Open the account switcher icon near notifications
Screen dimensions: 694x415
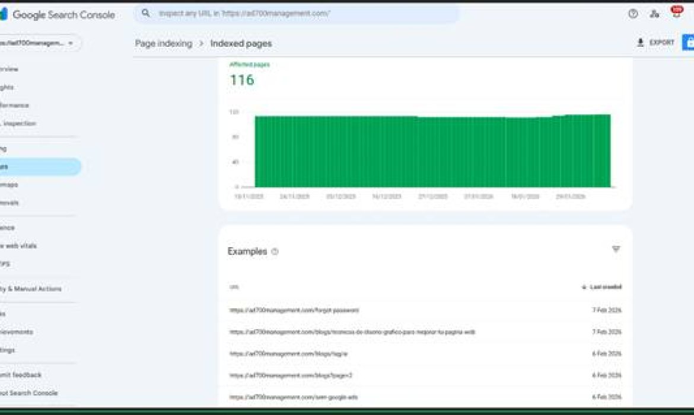tap(654, 13)
